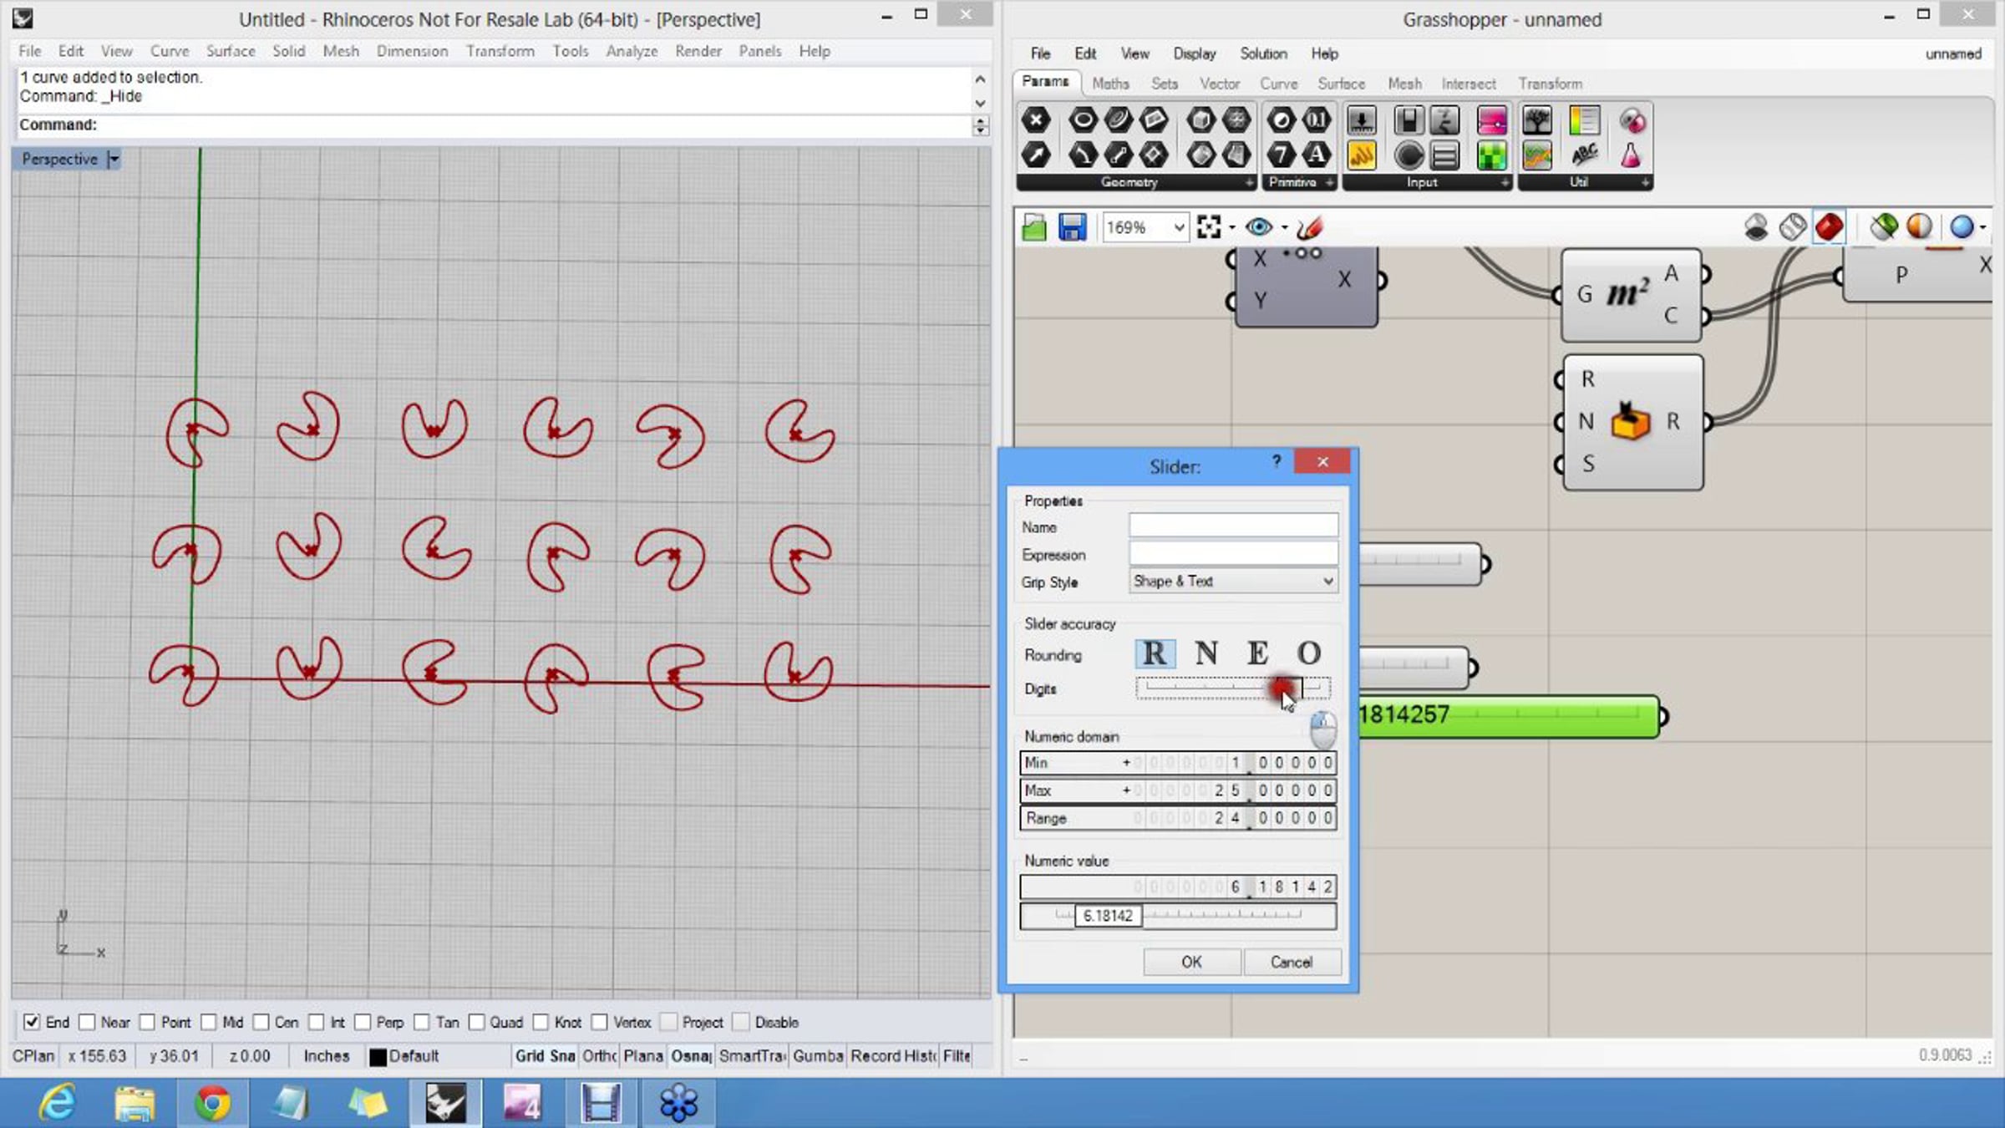Image resolution: width=2005 pixels, height=1128 pixels.
Task: Confirm slider settings with OK
Action: [1191, 962]
